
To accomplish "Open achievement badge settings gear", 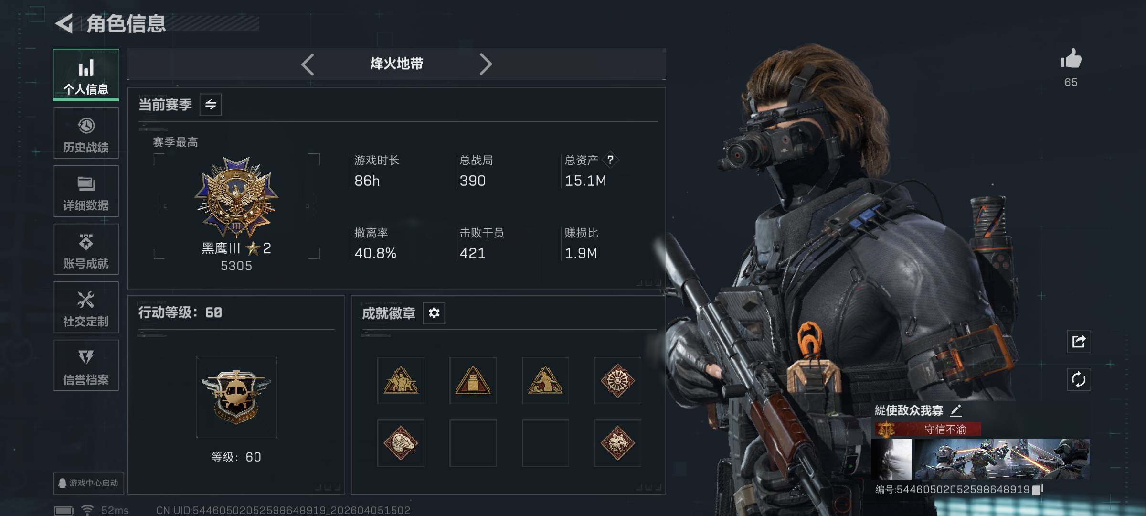I will coord(434,313).
